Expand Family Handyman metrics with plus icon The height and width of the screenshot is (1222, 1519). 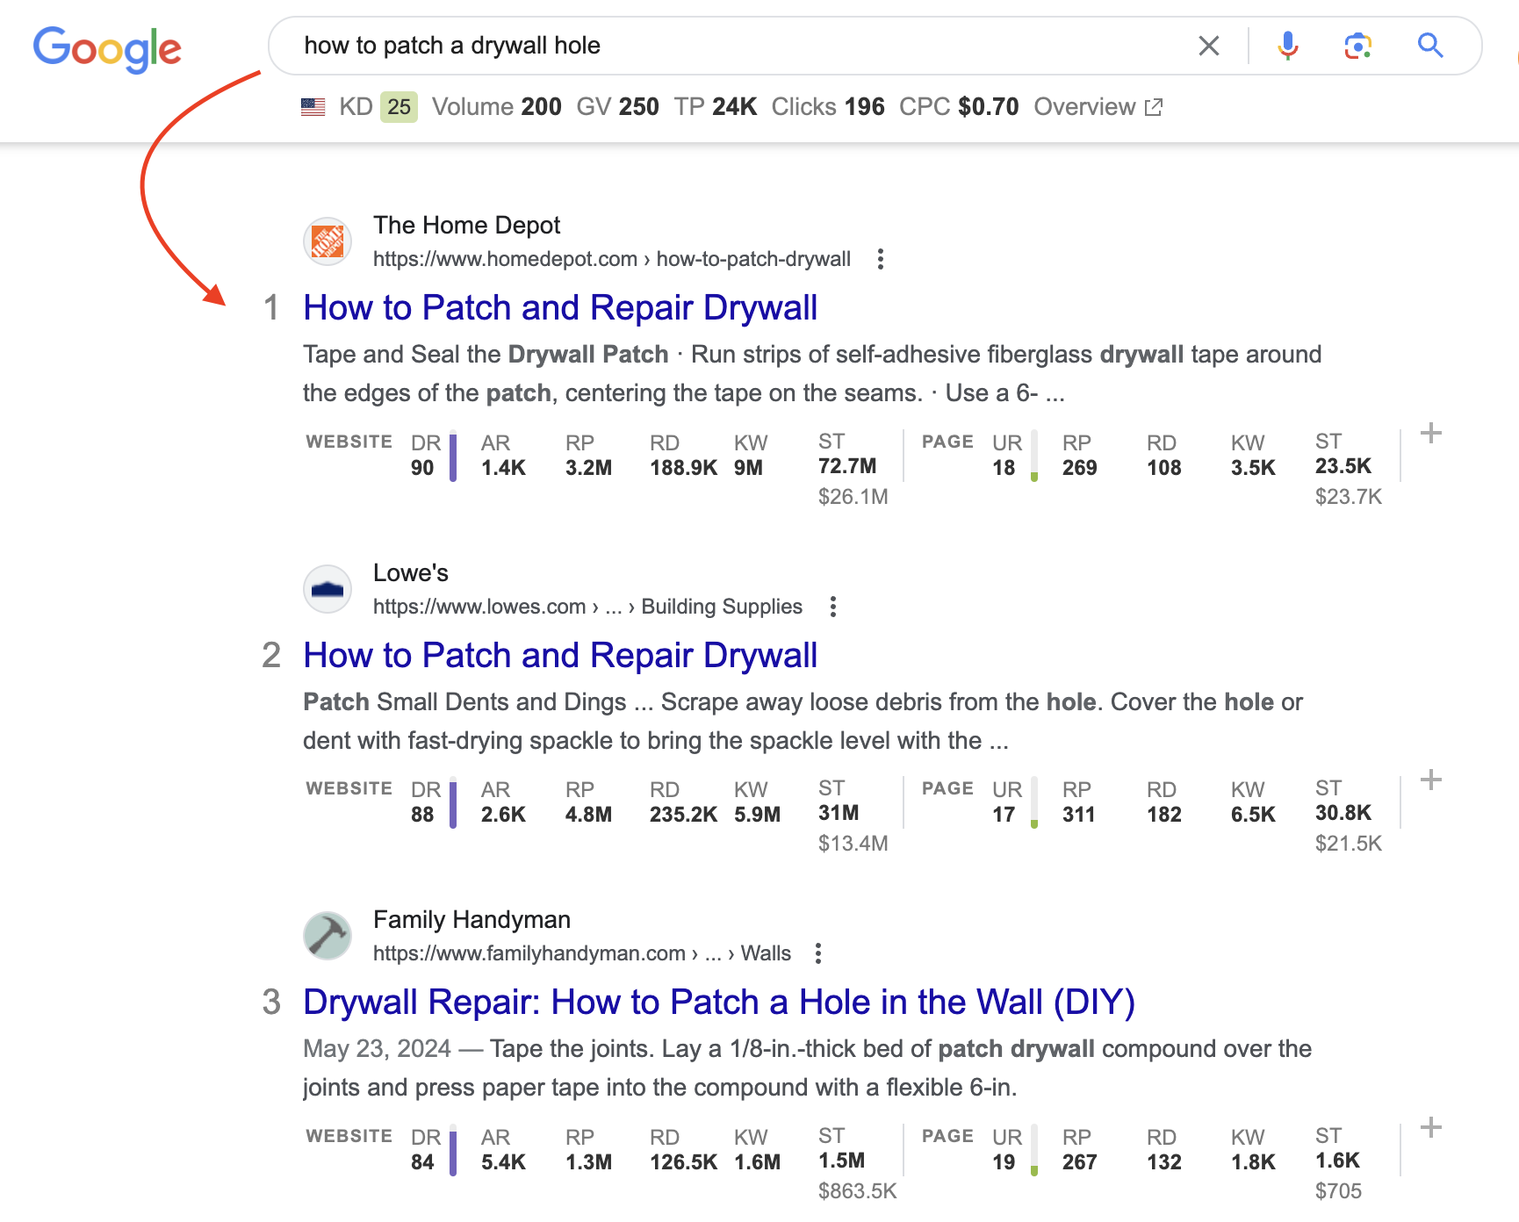point(1431,1127)
